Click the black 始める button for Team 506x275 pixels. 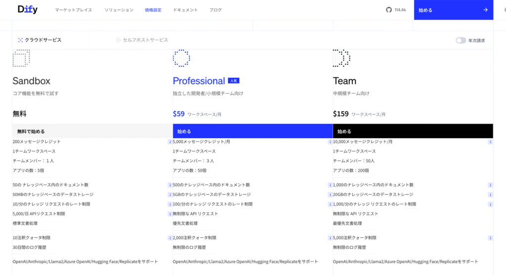(413, 131)
